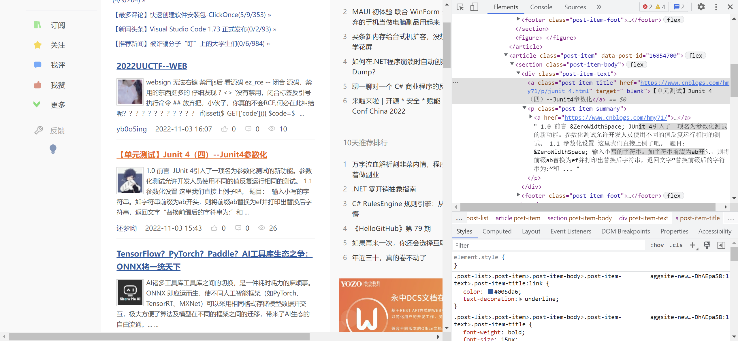This screenshot has height=341, width=738.
Task: Click the #005da6 color swatch
Action: [491, 292]
